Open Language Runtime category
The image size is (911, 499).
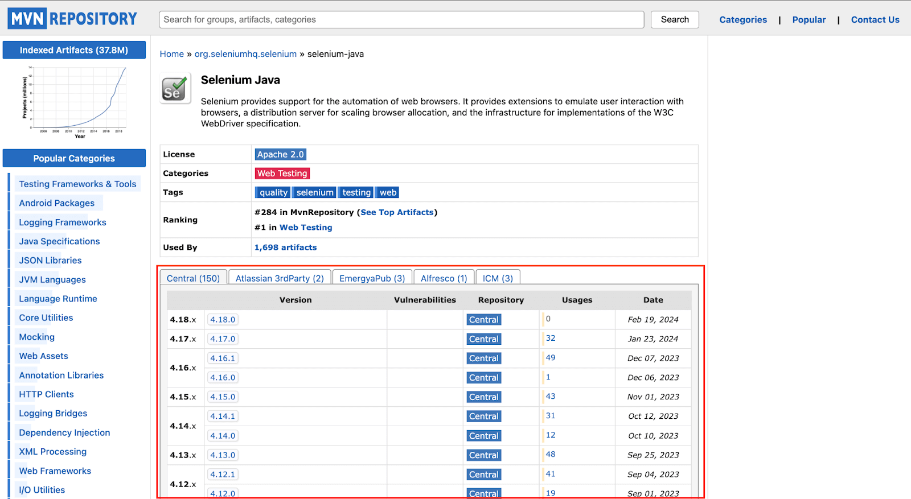click(x=58, y=299)
